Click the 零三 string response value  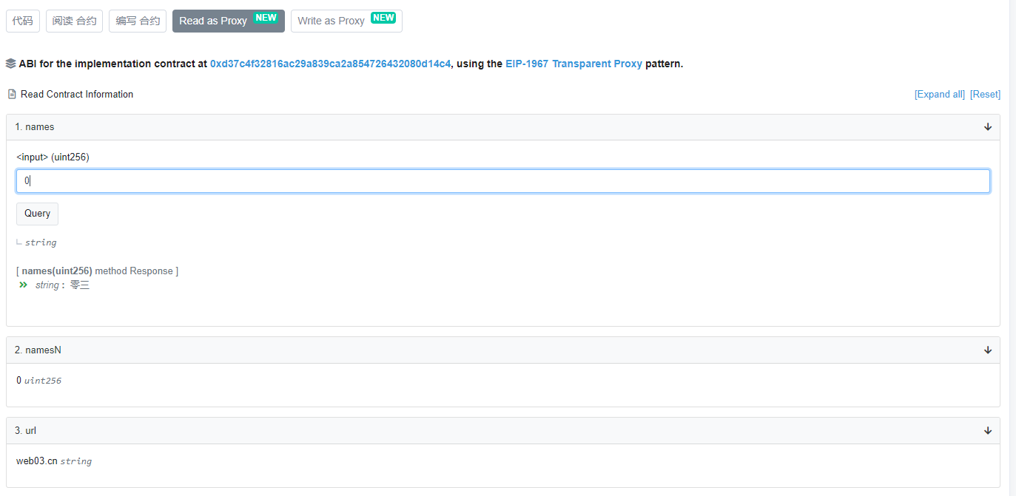click(x=80, y=285)
